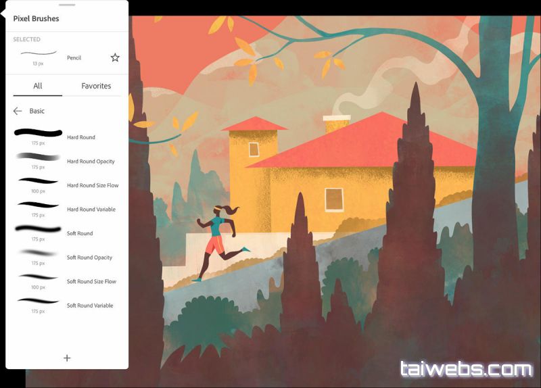
Task: Favorite the Pencil brush with star icon
Action: 115,58
